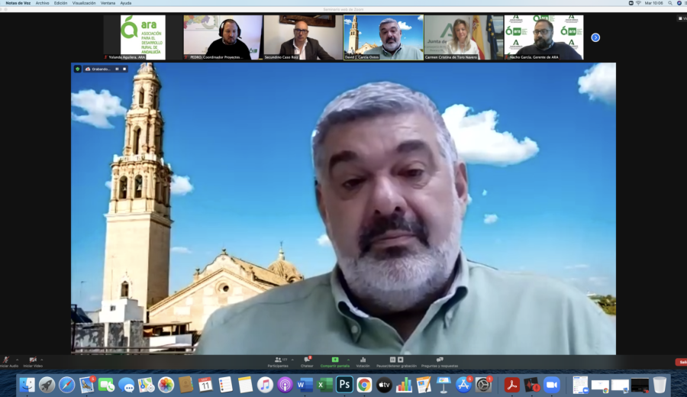687x397 pixels.
Task: Show next participants with blue arrow
Action: 595,37
